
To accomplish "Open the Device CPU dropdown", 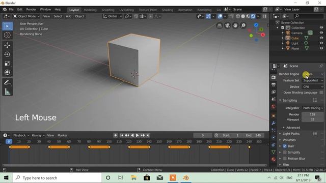I will 312,87.
